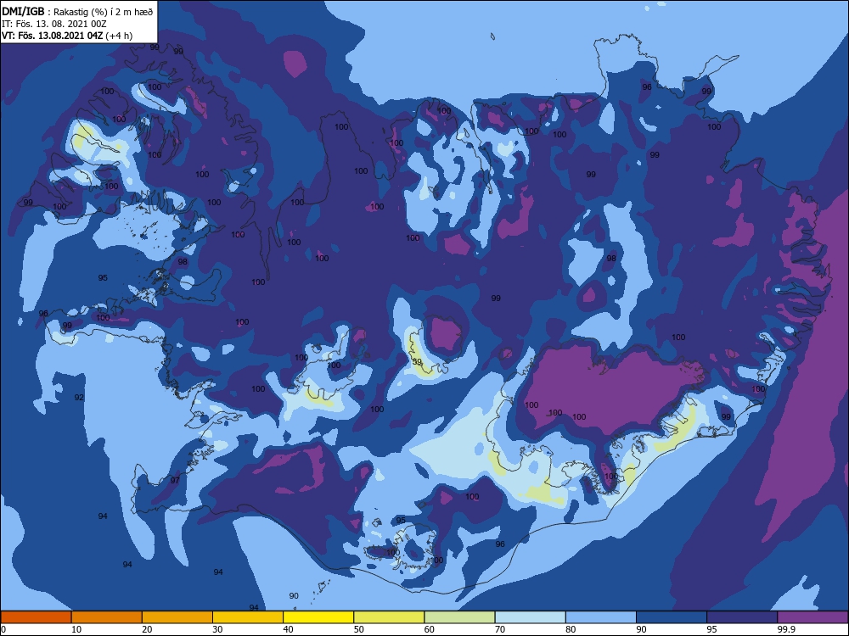The height and width of the screenshot is (636, 849).
Task: Select the 40–50 bright yellow legend swatch
Action: tap(318, 617)
